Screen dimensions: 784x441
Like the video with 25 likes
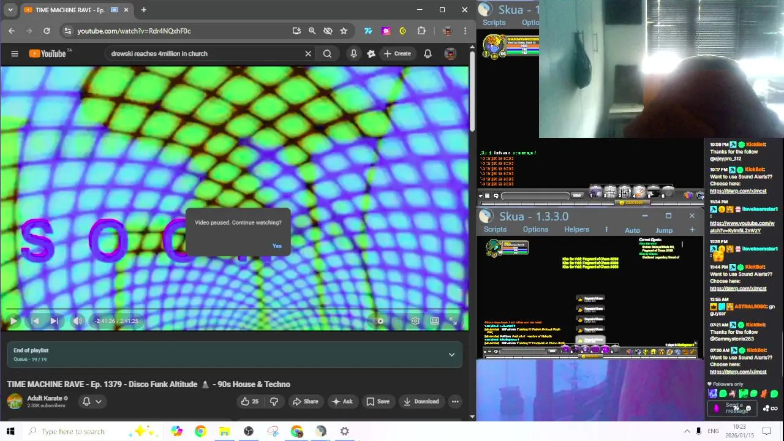click(249, 402)
